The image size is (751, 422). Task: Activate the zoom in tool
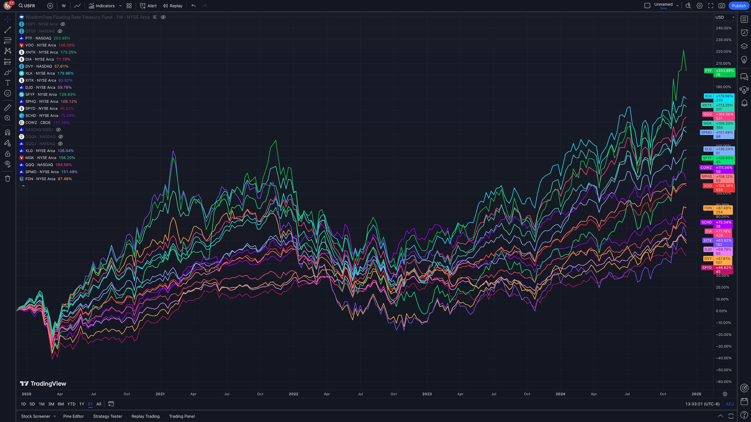coord(8,118)
